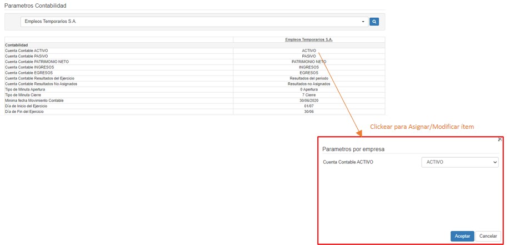Viewport: 510px width, 245px height.
Task: Edit the 30/06/2020 minimum date value
Action: [309, 101]
